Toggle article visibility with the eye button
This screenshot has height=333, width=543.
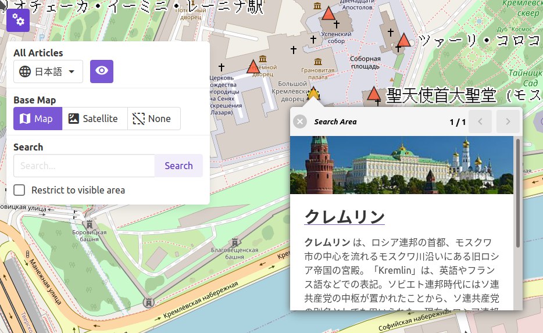click(x=102, y=71)
